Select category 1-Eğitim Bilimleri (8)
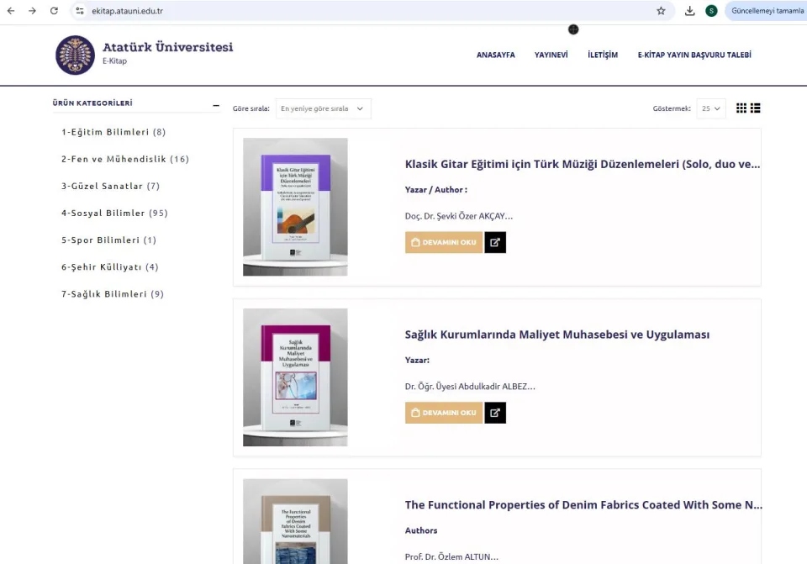The width and height of the screenshot is (807, 564). pyautogui.click(x=113, y=132)
